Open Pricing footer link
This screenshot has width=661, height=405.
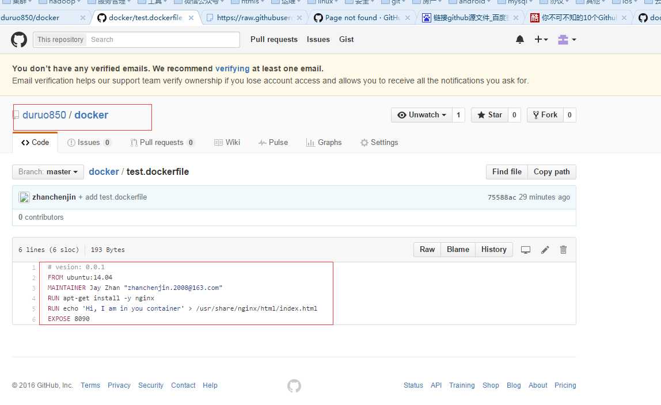click(x=565, y=385)
